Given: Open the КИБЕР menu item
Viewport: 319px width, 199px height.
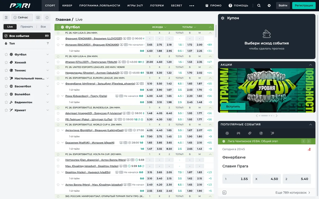Looking at the screenshot, I should [67, 6].
